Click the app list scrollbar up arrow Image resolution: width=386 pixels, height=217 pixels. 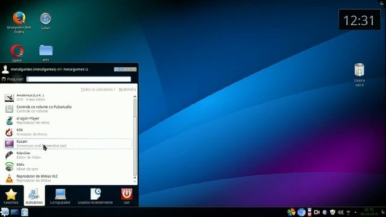[134, 96]
